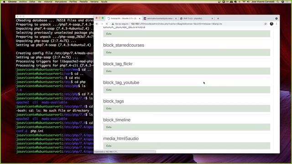This screenshot has width=292, height=164.
Task: Click the purple '7.4' directory listing in the Terminal
Action: coord(19,90)
